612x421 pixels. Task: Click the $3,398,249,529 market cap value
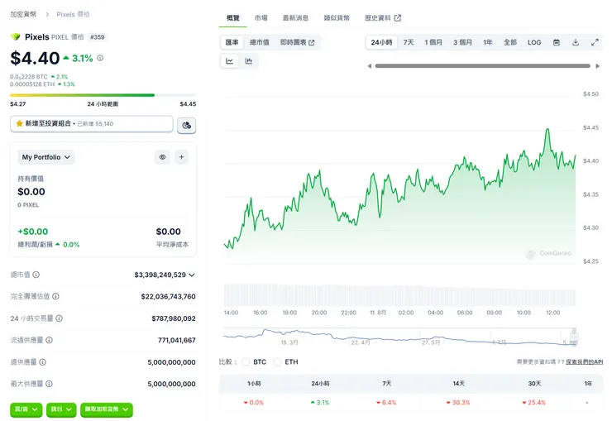tap(160, 275)
